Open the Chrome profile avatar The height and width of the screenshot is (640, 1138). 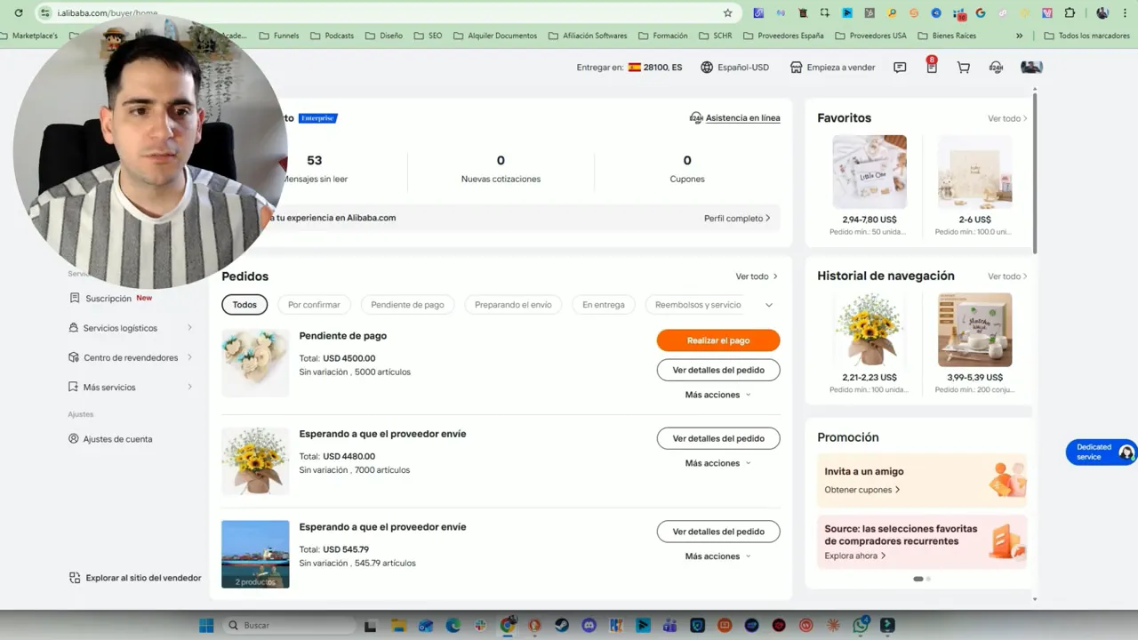(x=1102, y=12)
